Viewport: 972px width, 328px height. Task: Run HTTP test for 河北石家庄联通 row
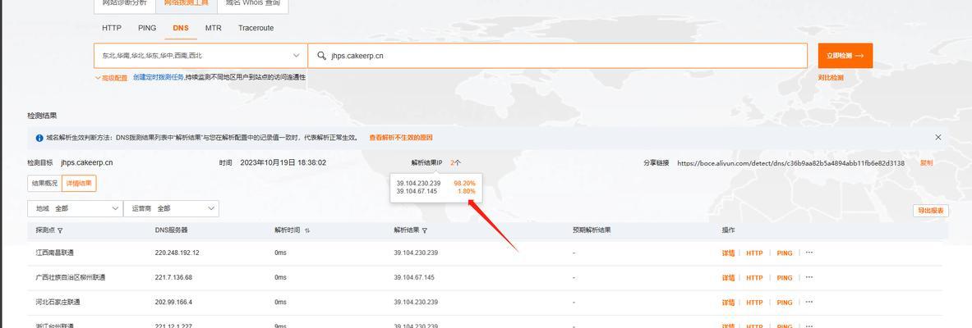754,303
